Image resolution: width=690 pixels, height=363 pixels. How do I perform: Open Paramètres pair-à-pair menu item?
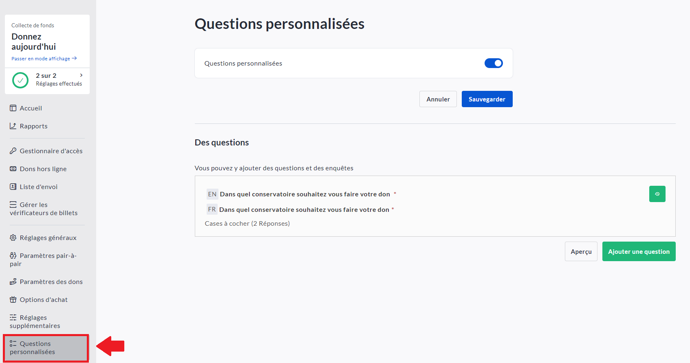[43, 260]
